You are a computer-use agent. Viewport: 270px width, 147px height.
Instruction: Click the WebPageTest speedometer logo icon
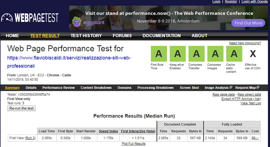pyautogui.click(x=7, y=18)
